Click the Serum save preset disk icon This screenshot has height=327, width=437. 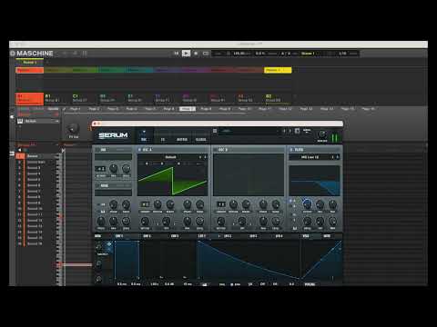pos(298,131)
